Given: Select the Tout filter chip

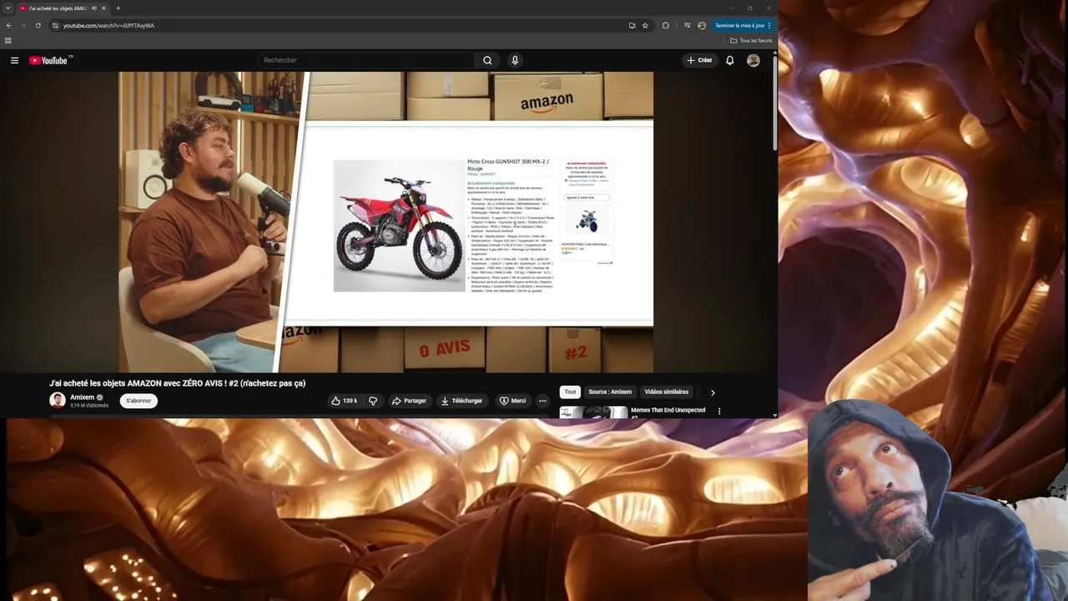Looking at the screenshot, I should click(x=570, y=391).
